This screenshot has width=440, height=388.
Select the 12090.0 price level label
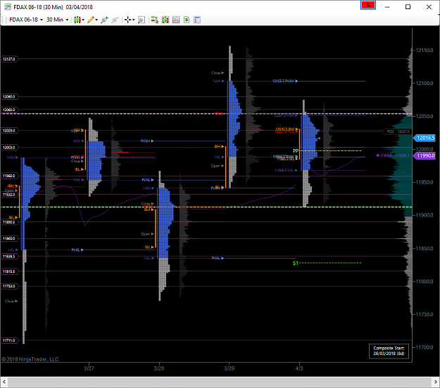(10, 97)
